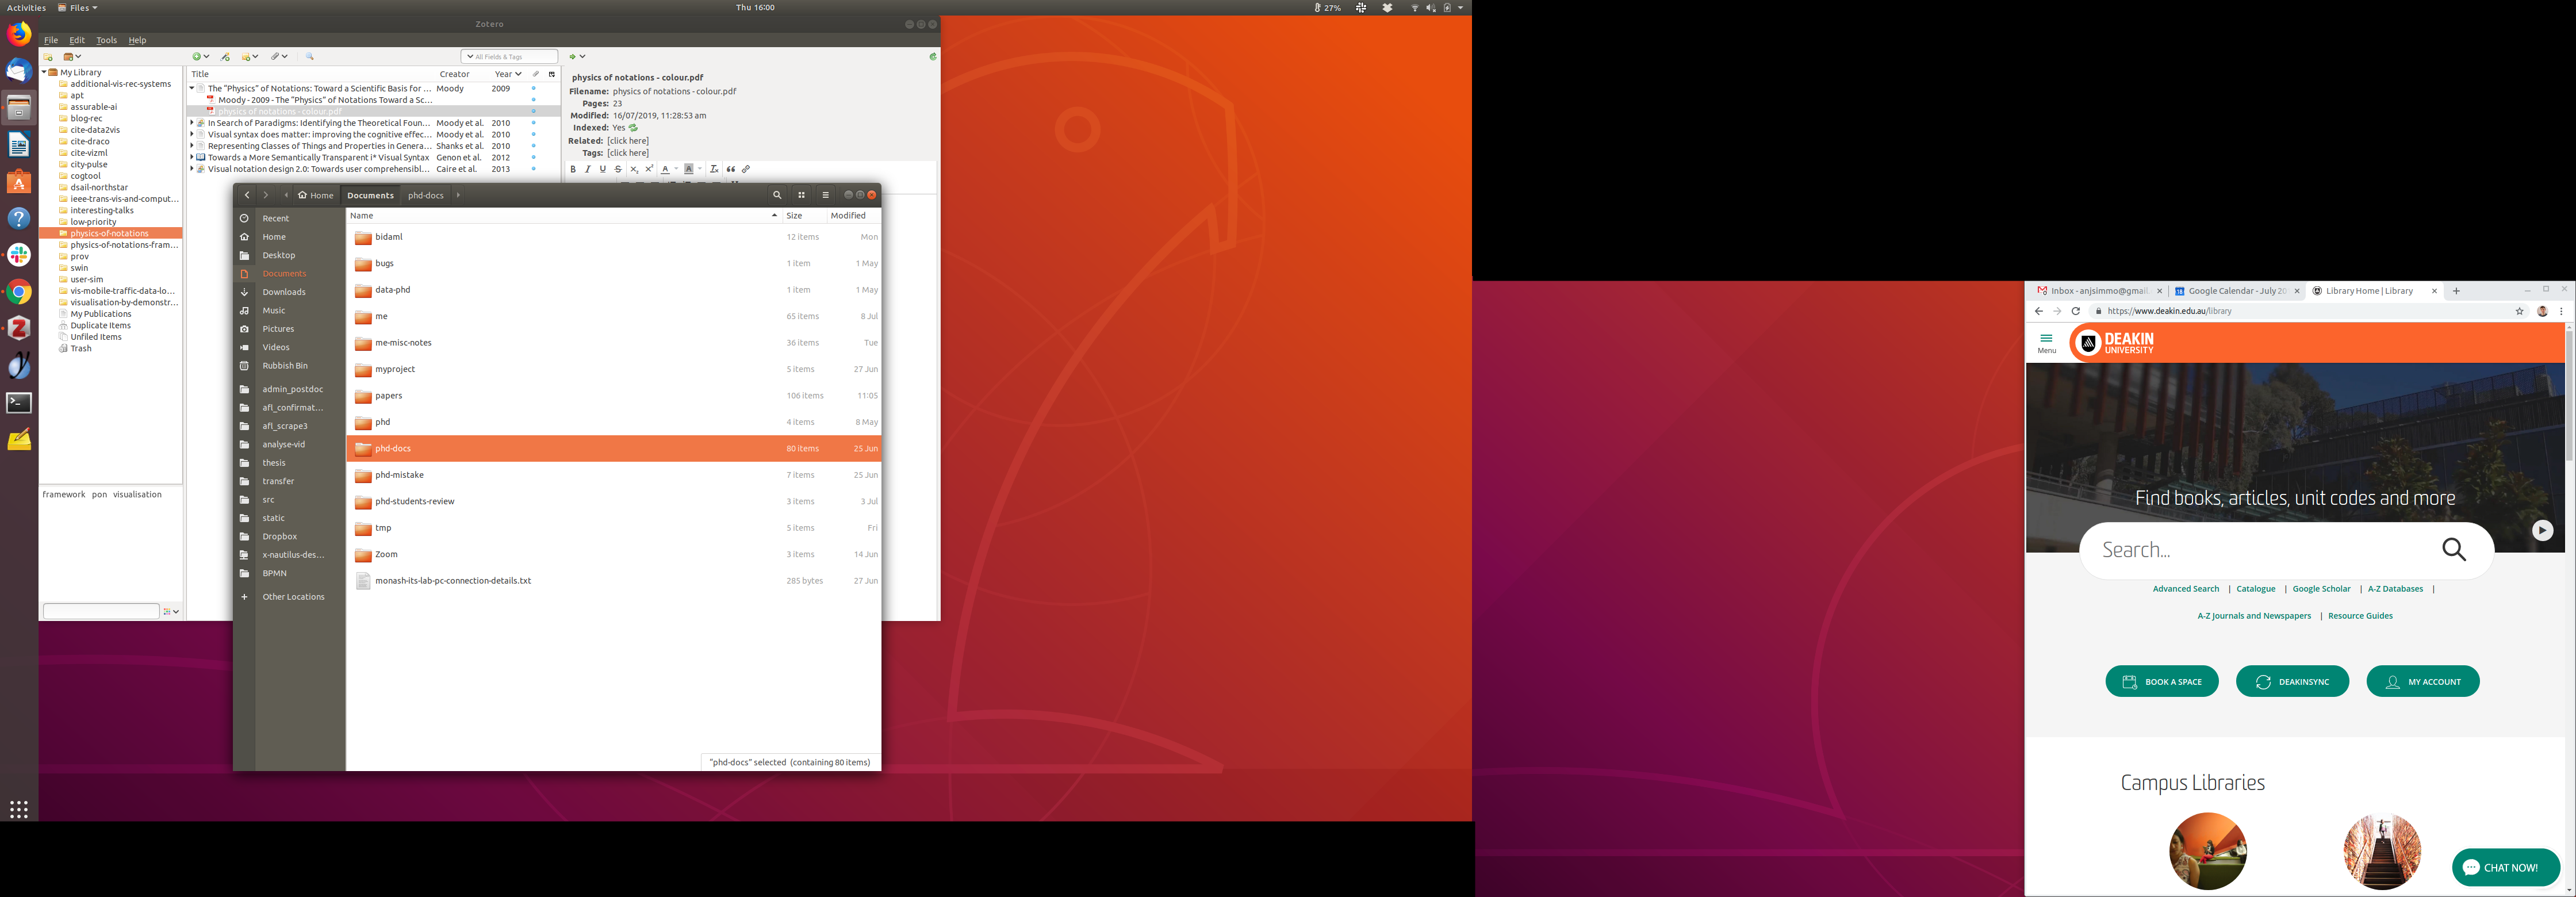This screenshot has height=897, width=2576.
Task: Switch Files window to grid view
Action: click(801, 196)
